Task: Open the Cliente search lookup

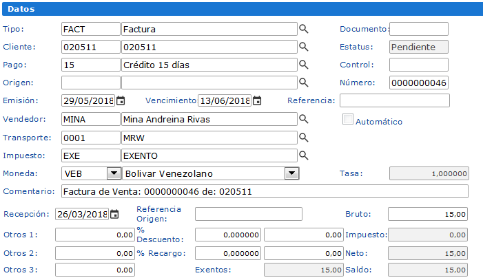Action: point(304,47)
